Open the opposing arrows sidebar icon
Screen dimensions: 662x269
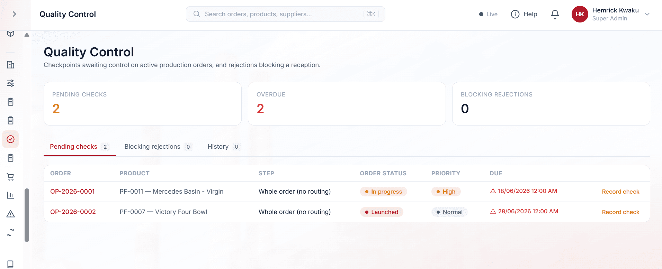pos(11,232)
